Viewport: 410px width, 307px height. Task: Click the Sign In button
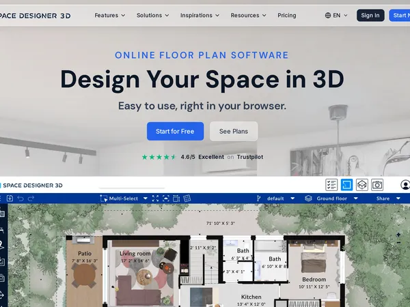[370, 16]
